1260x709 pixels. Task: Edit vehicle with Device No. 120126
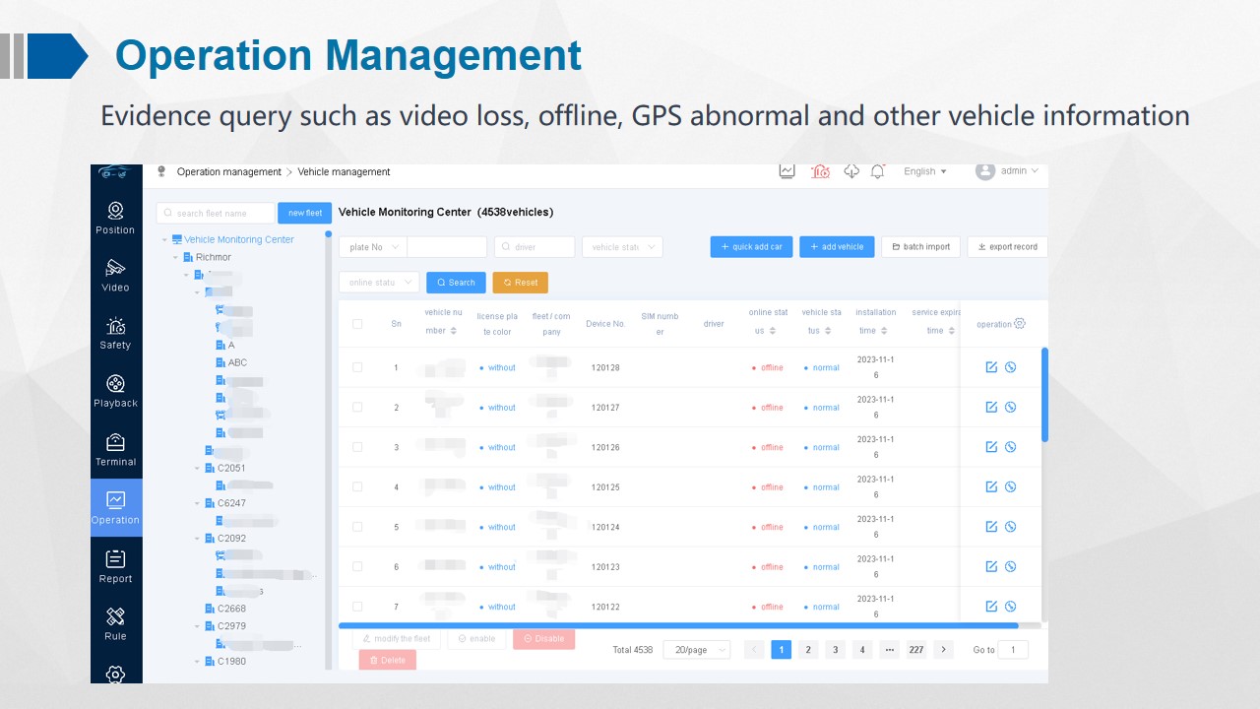991,446
